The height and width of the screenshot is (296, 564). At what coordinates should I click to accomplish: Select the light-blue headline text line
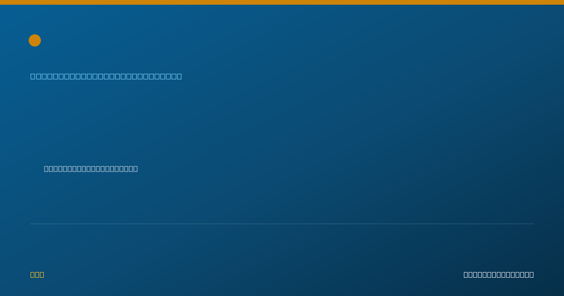(x=106, y=76)
